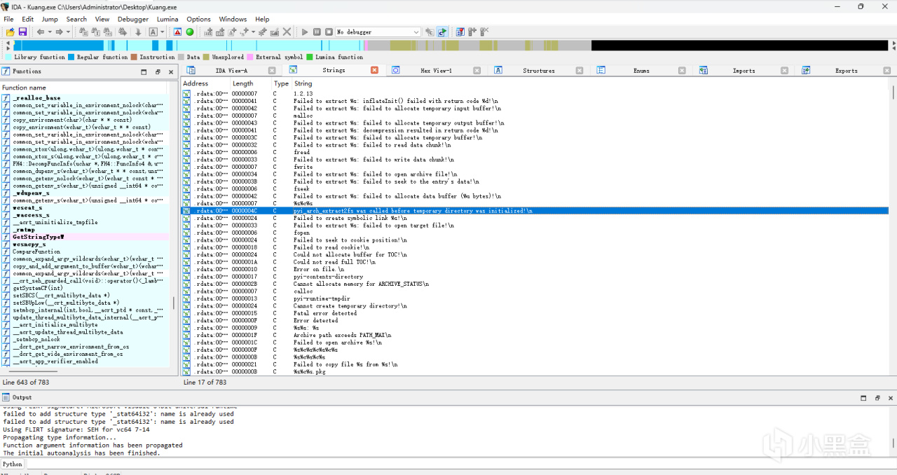Click the X cancel icon in toolbar

(x=287, y=32)
